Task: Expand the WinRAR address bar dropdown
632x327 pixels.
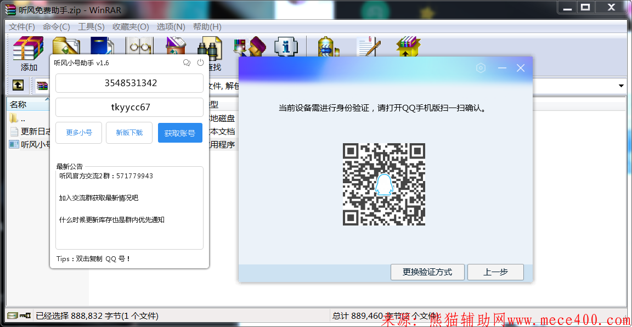Action: [x=621, y=86]
